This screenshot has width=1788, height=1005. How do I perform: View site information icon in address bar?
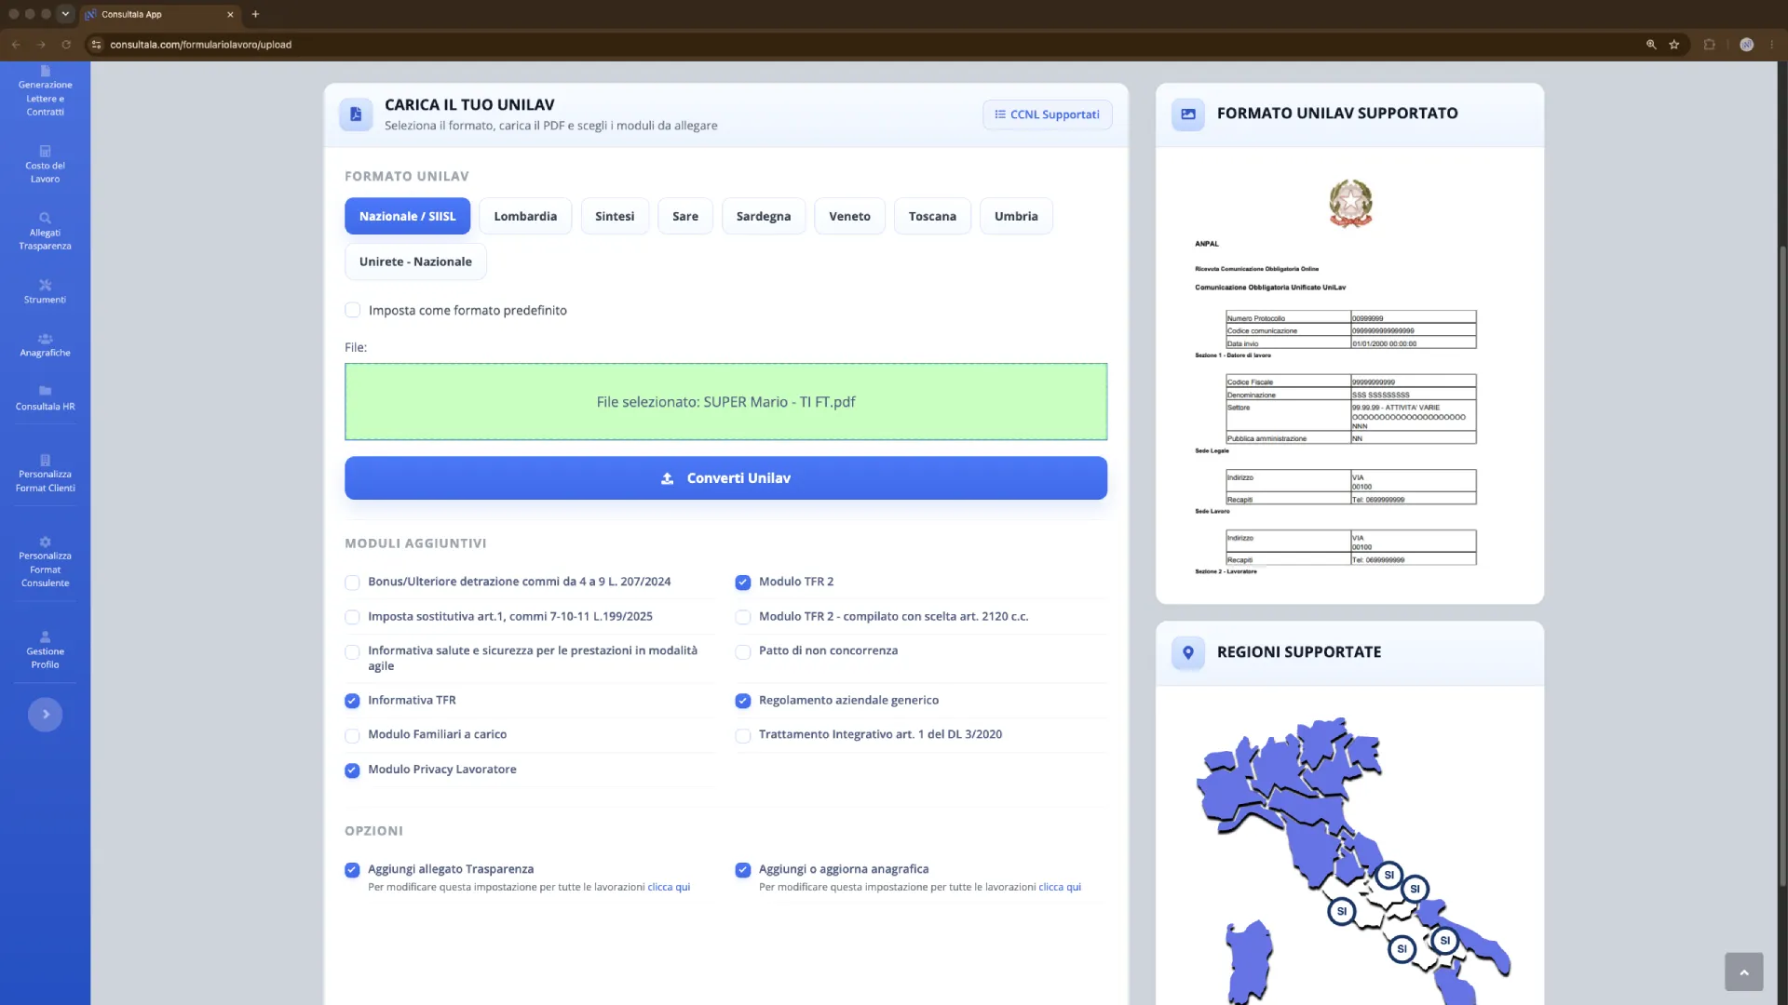(x=96, y=44)
